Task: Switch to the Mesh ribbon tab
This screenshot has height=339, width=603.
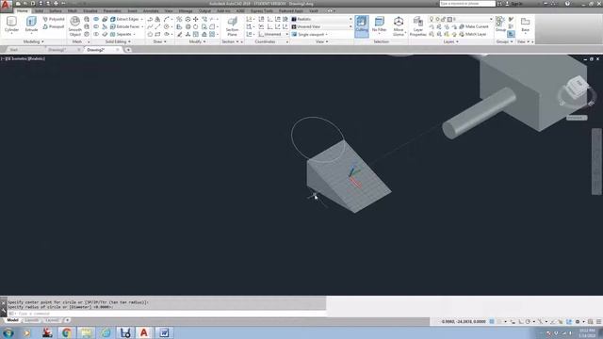Action: (x=73, y=10)
